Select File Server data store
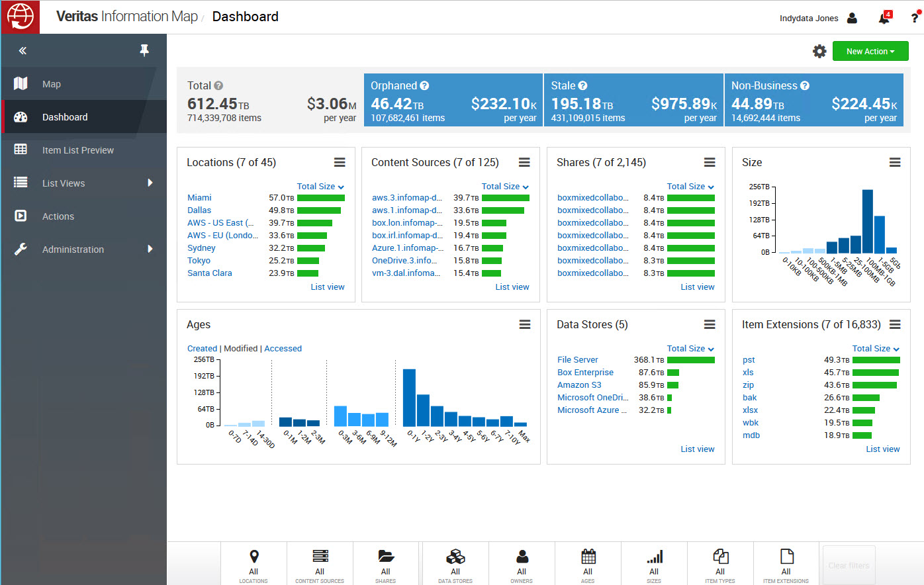924x585 pixels. click(578, 360)
